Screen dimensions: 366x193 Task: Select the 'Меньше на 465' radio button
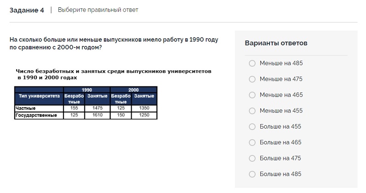(252, 95)
